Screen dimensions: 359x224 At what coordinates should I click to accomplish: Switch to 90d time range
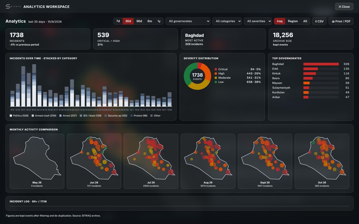click(139, 21)
